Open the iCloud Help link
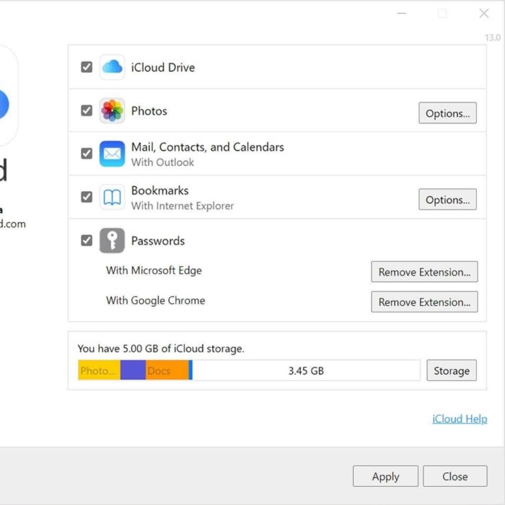The height and width of the screenshot is (505, 505). 460,418
